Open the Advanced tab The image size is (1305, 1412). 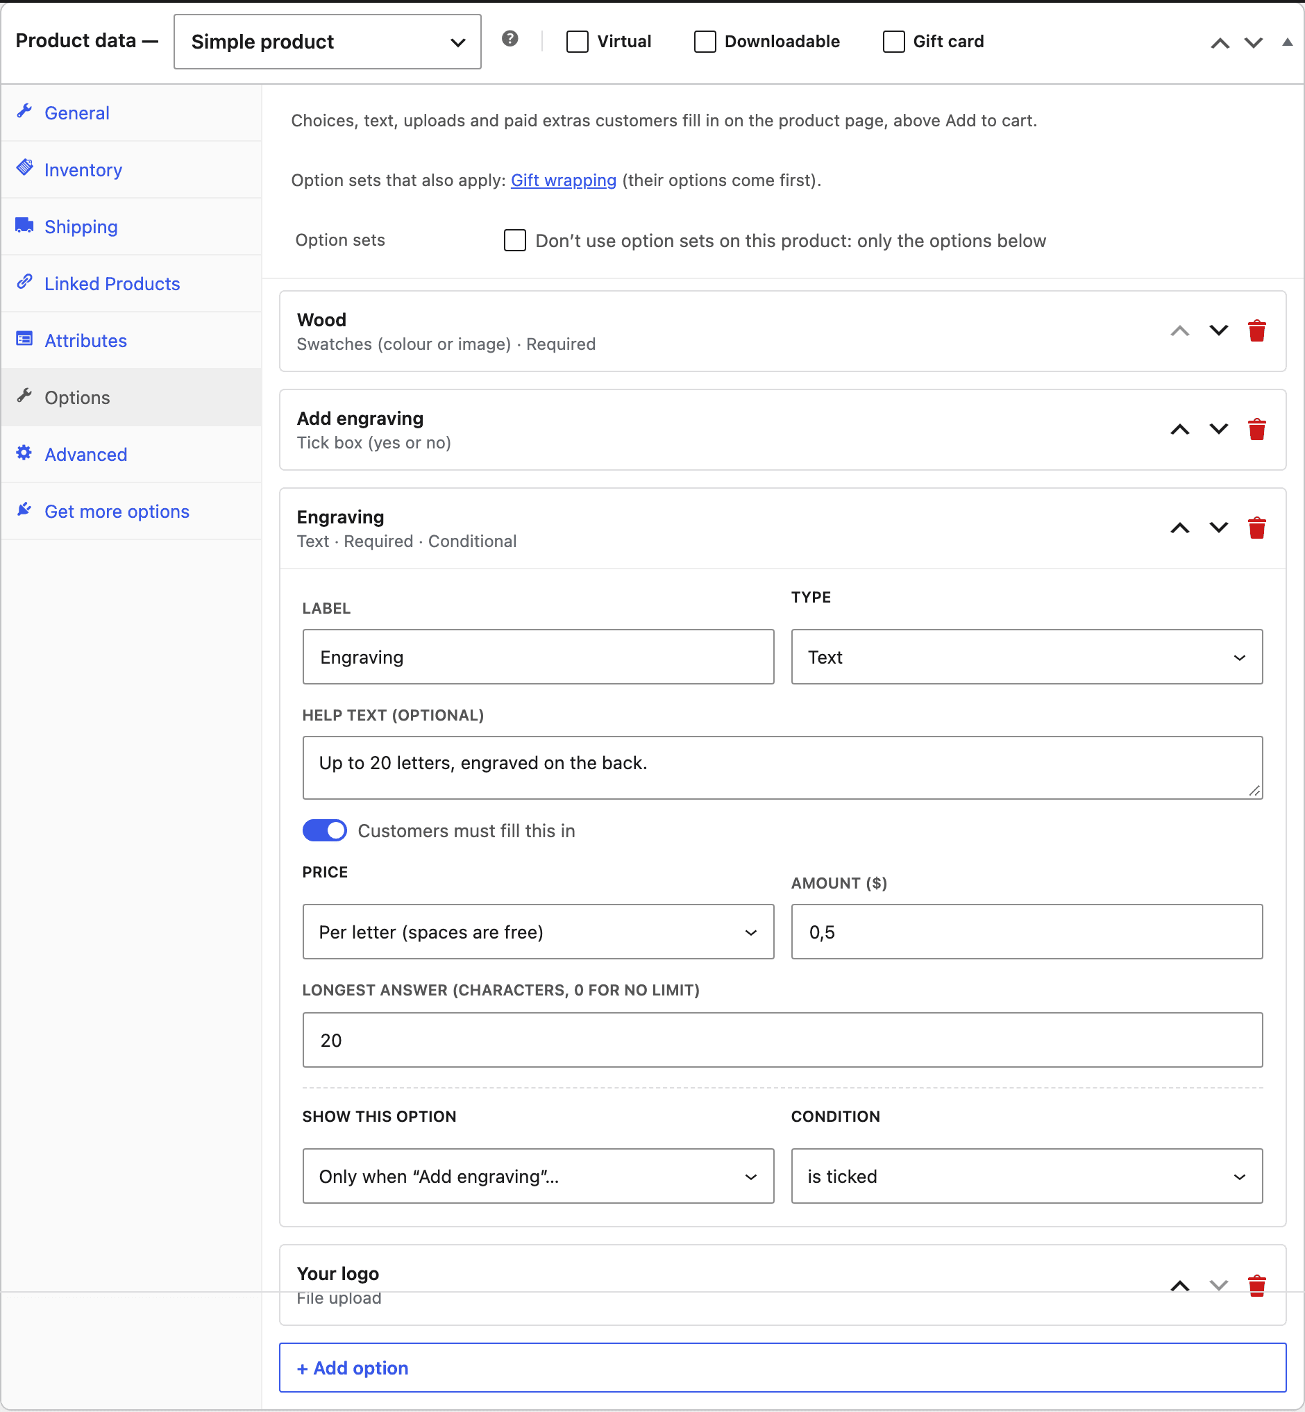click(131, 454)
